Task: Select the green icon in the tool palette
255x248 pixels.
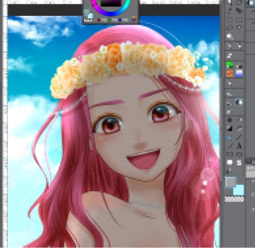Action: click(230, 65)
